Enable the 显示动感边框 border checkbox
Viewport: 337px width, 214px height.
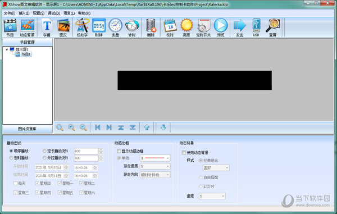click(x=119, y=151)
